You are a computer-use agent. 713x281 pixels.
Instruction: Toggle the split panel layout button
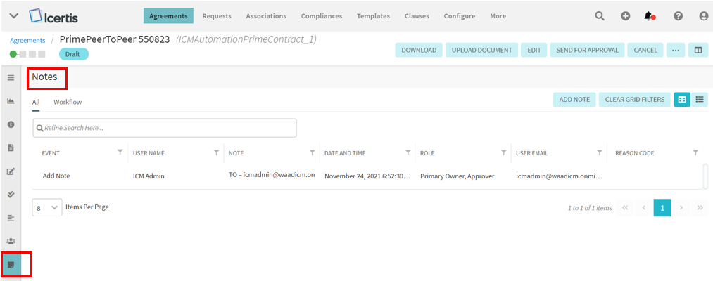pyautogui.click(x=698, y=50)
